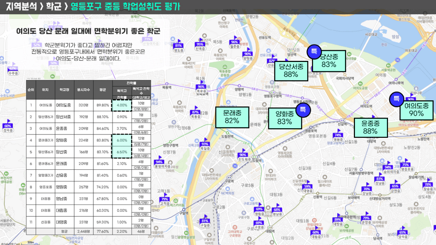Click the 구로중 69% flag marker
Image resolution: width=436 pixels, height=245 pixels.
point(259,223)
